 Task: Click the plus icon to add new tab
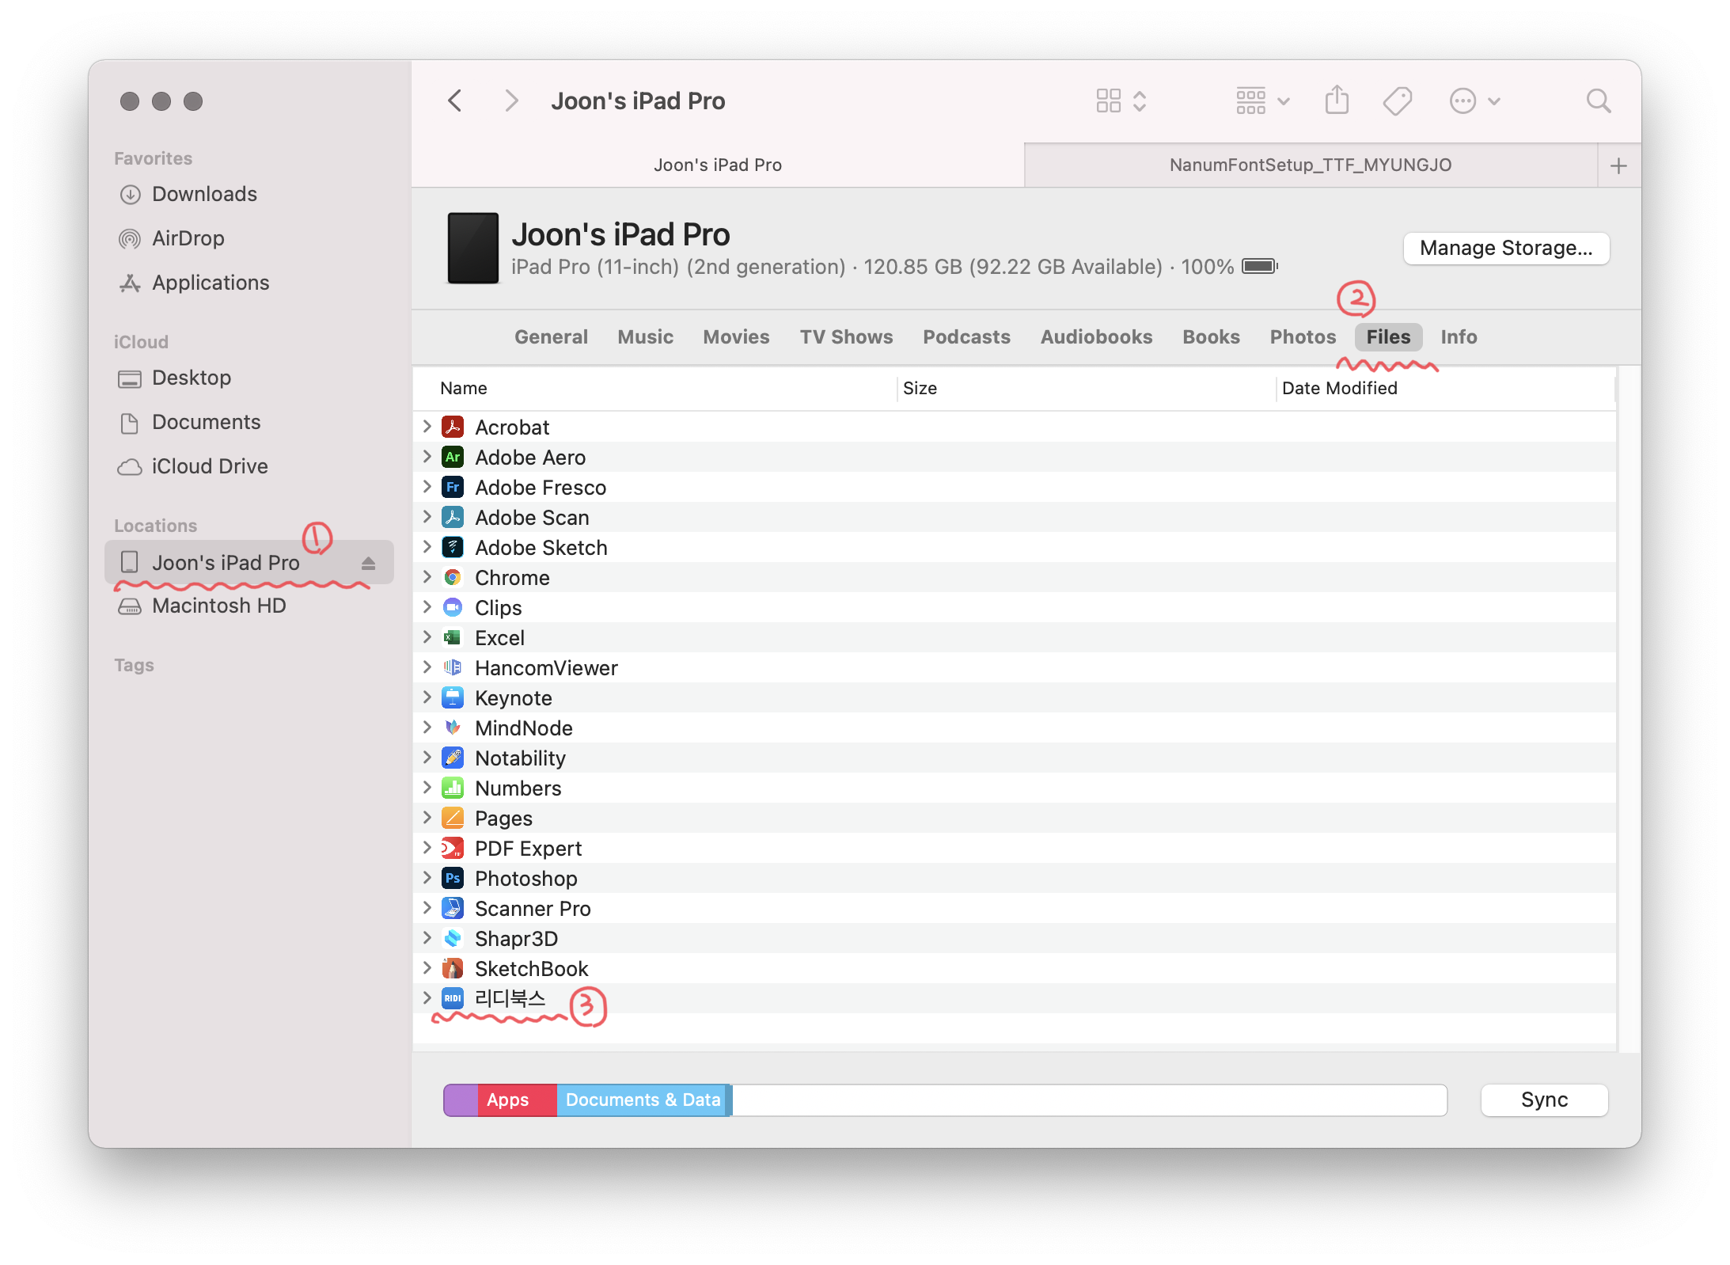[1618, 165]
